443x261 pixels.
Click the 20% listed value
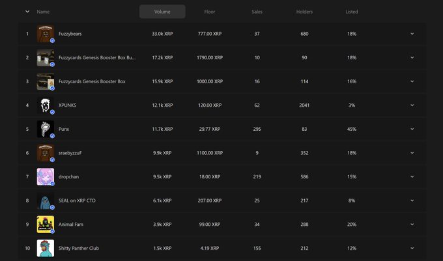click(x=352, y=225)
